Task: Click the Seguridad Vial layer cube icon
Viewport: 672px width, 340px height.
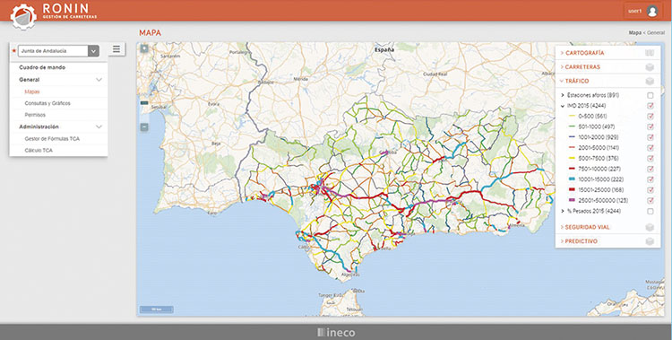Action: 650,227
